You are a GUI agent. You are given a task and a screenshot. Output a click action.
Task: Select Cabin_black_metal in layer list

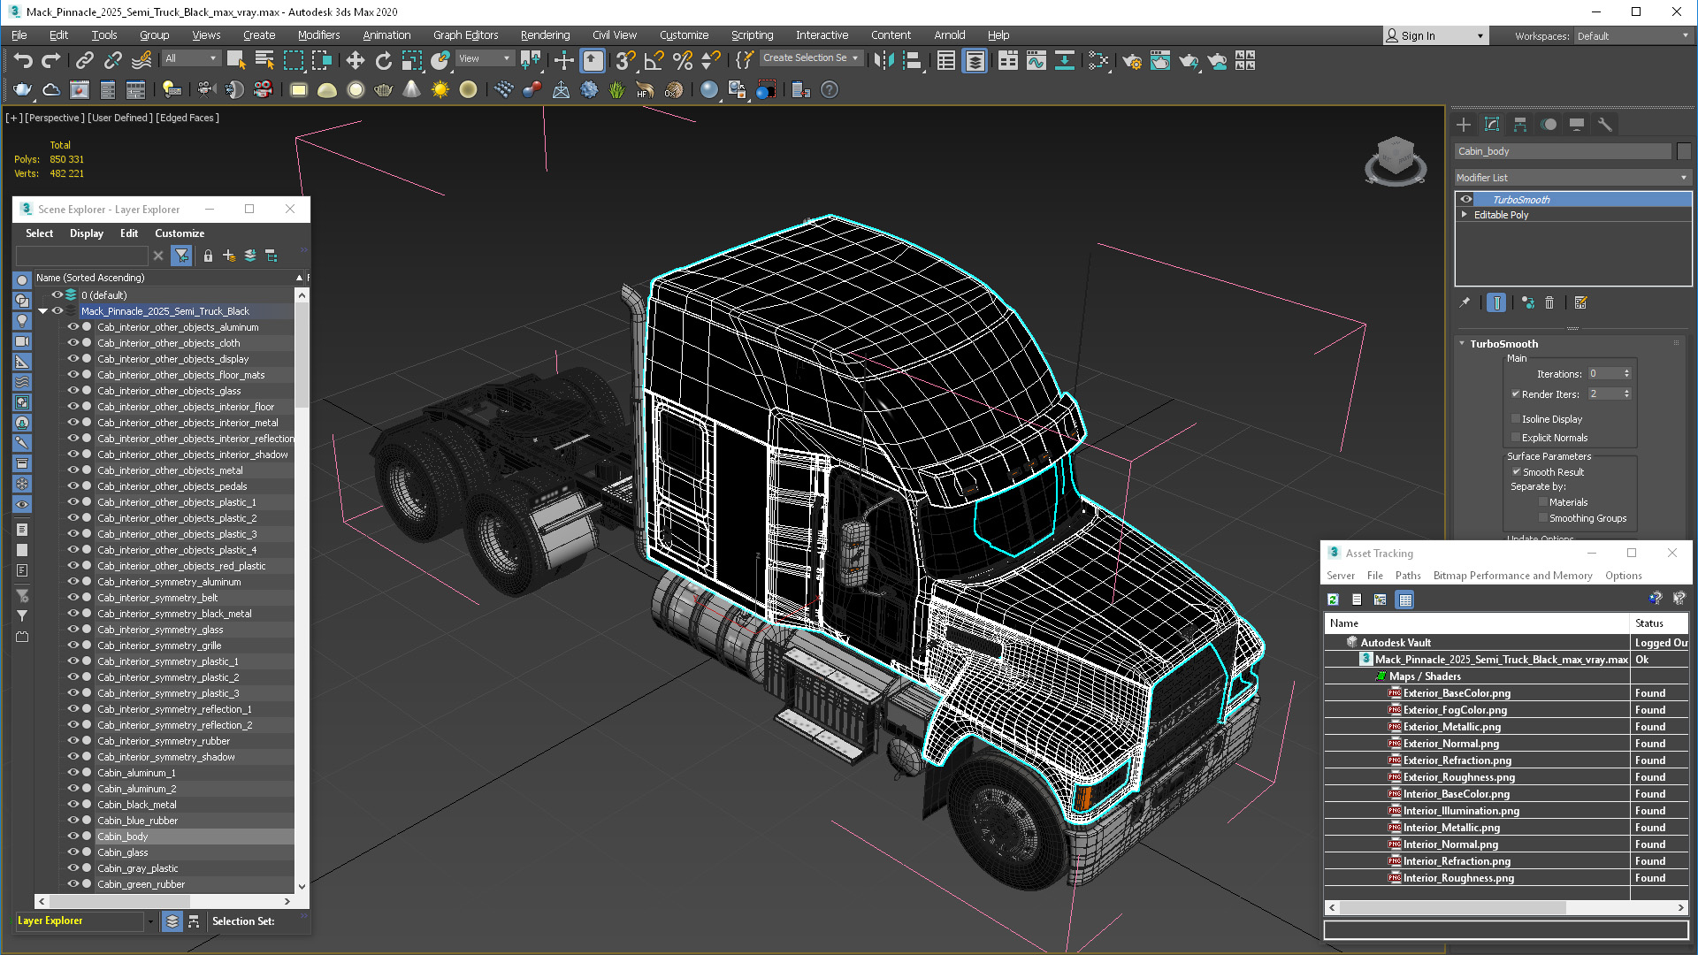pyautogui.click(x=136, y=805)
